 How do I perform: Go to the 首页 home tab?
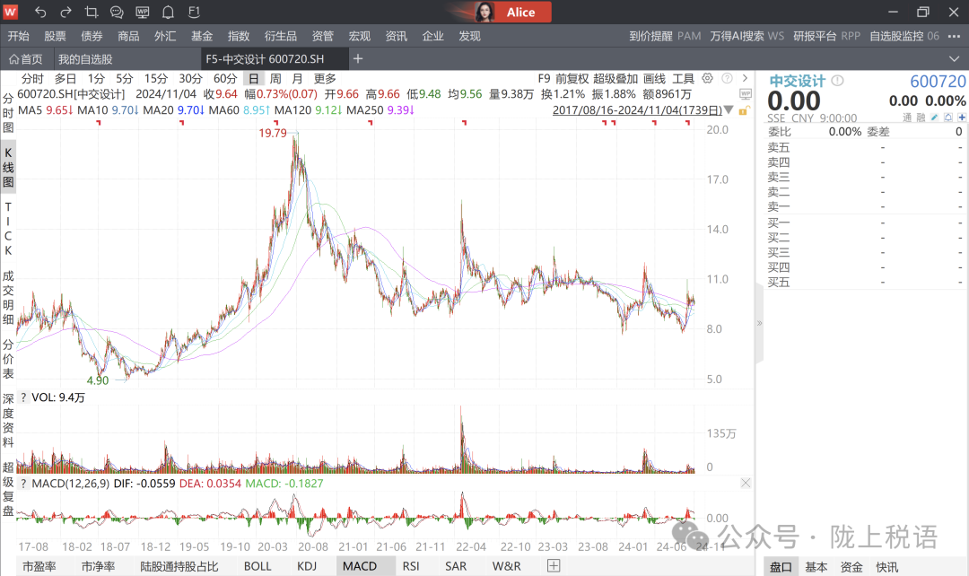click(x=25, y=59)
